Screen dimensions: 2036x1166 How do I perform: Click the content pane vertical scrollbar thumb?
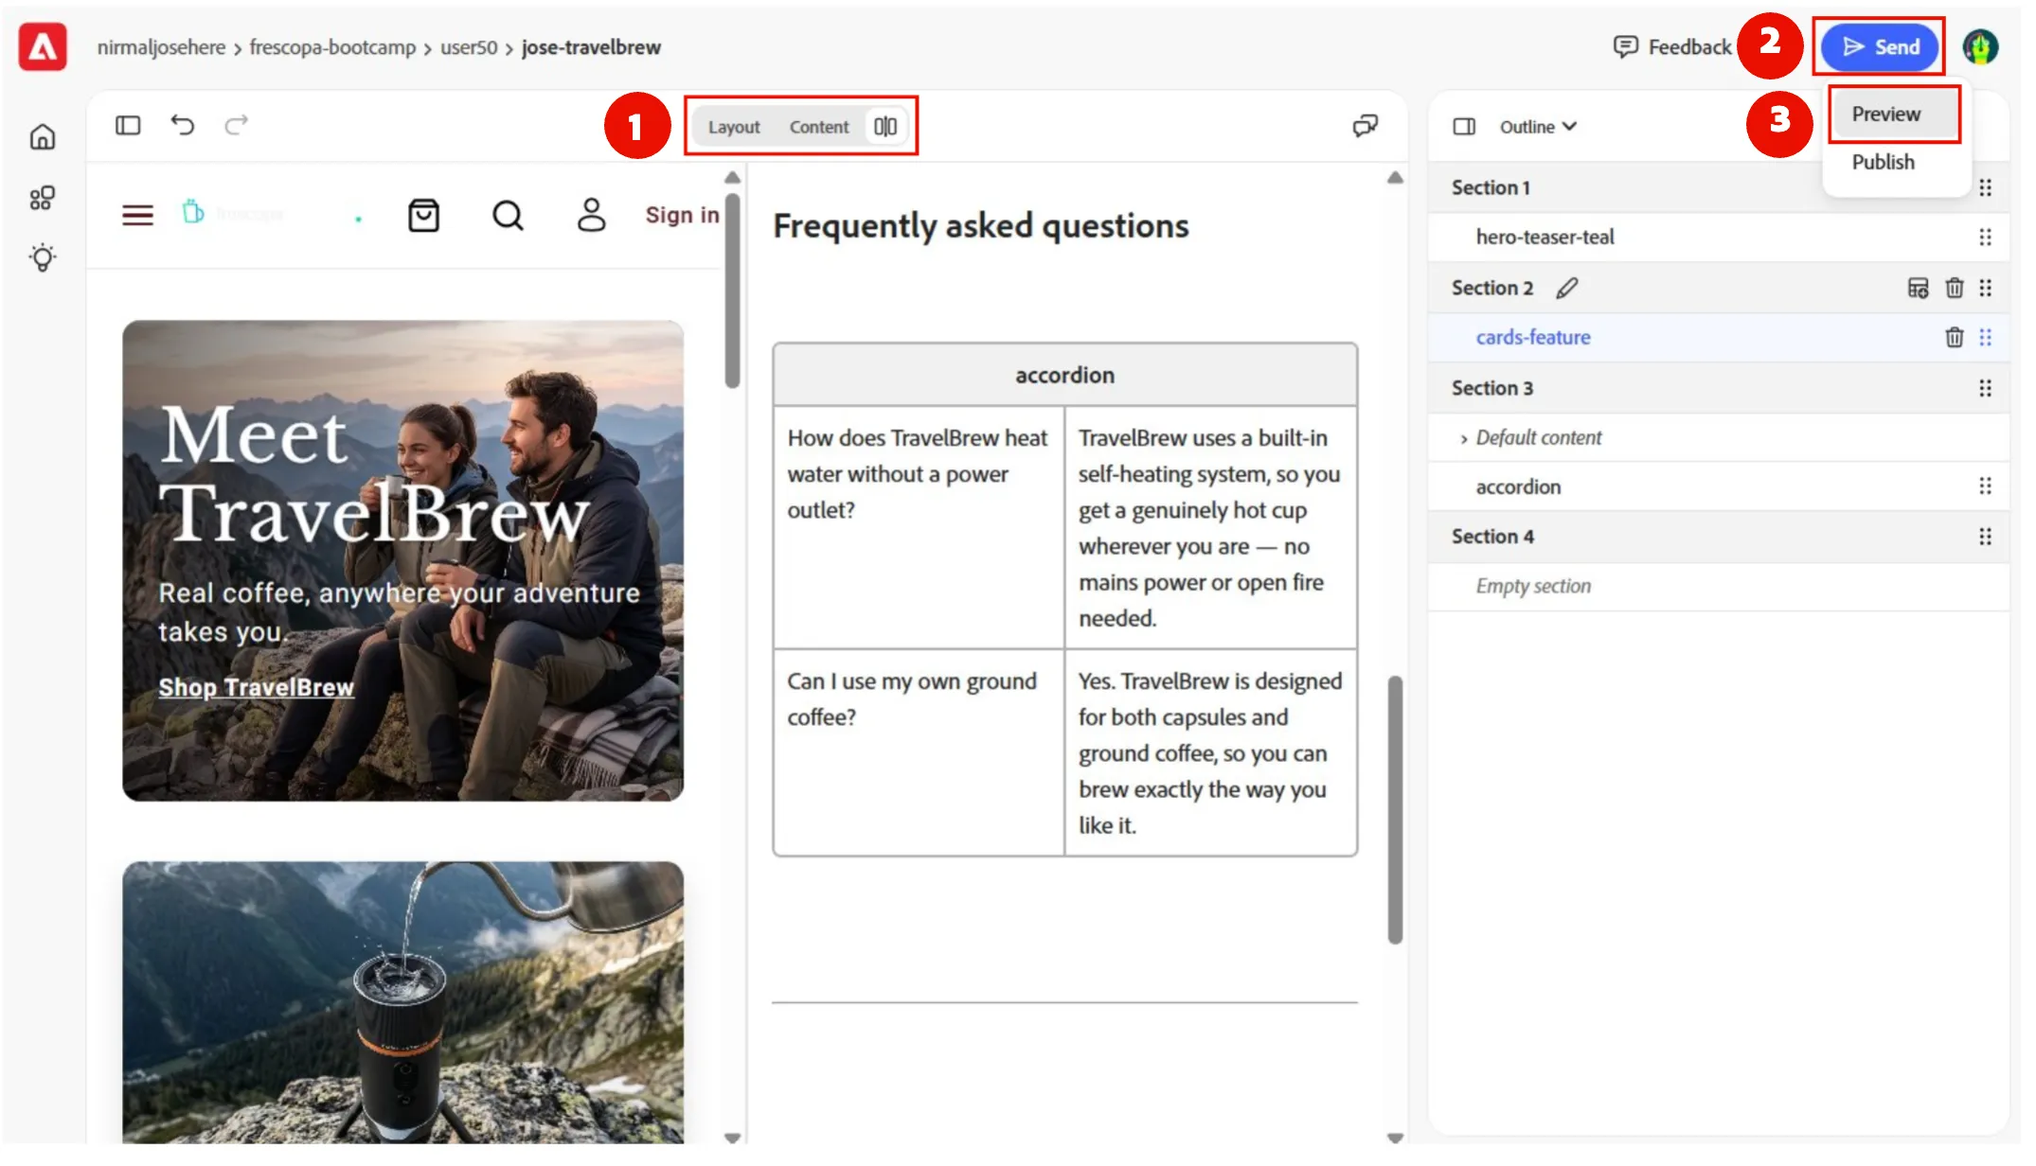coord(1395,809)
